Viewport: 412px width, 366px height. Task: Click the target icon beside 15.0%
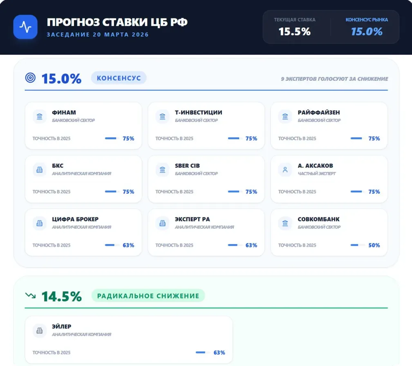click(30, 78)
